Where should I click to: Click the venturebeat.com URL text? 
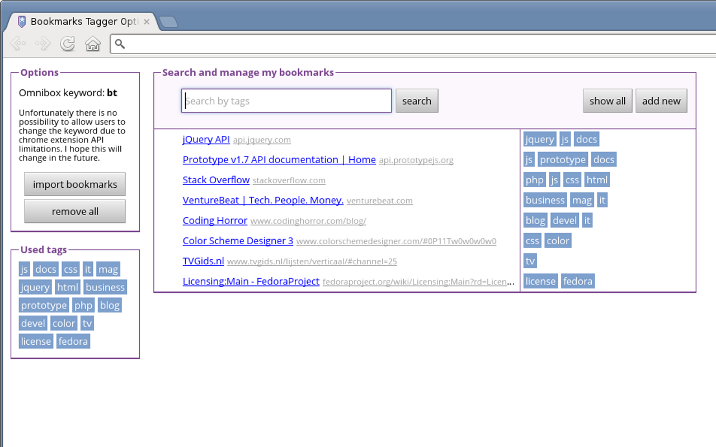[380, 201]
